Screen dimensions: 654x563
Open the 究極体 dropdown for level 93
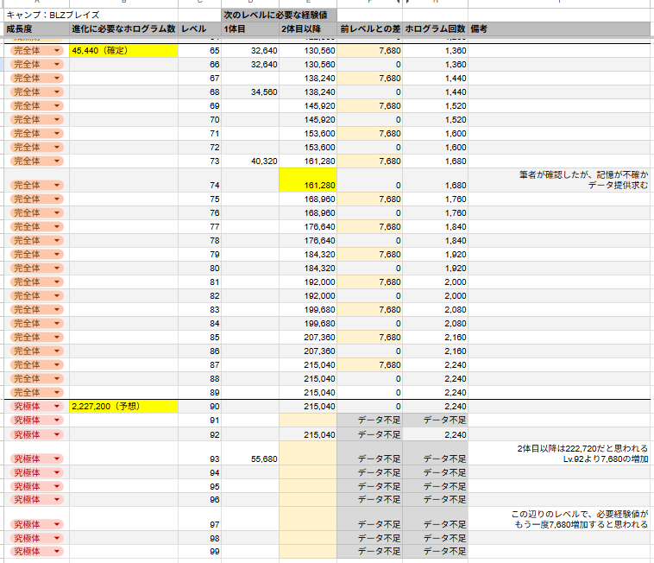coord(57,459)
